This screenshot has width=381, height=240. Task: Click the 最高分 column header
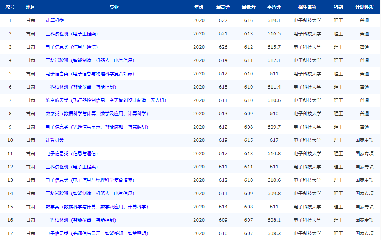(x=223, y=7)
